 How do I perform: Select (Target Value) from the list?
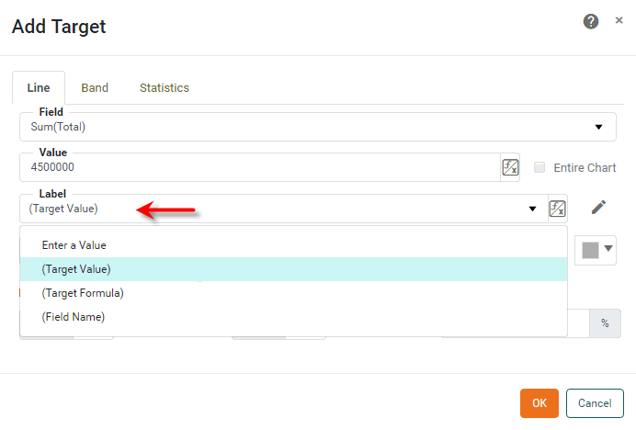point(76,269)
